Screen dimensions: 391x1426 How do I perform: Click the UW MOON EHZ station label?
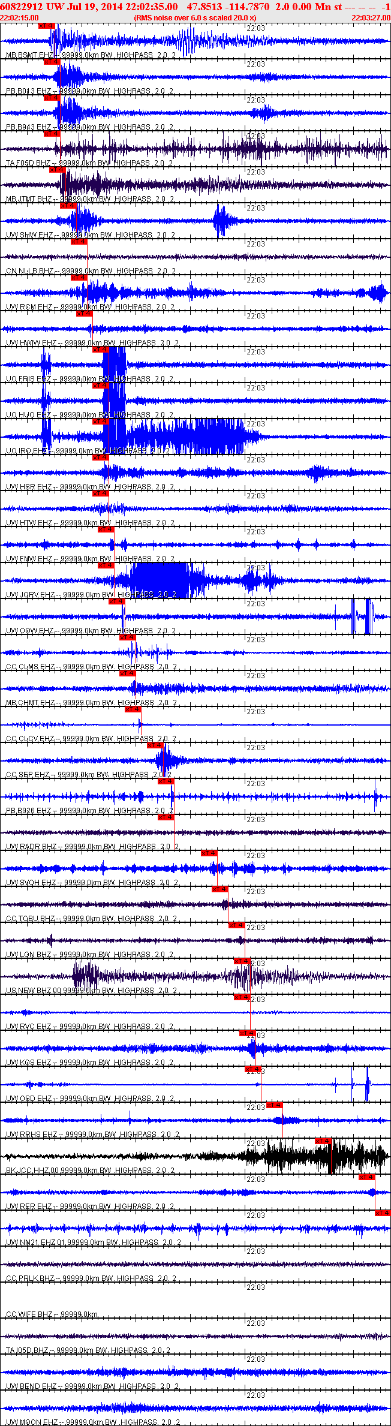pyautogui.click(x=31, y=1422)
